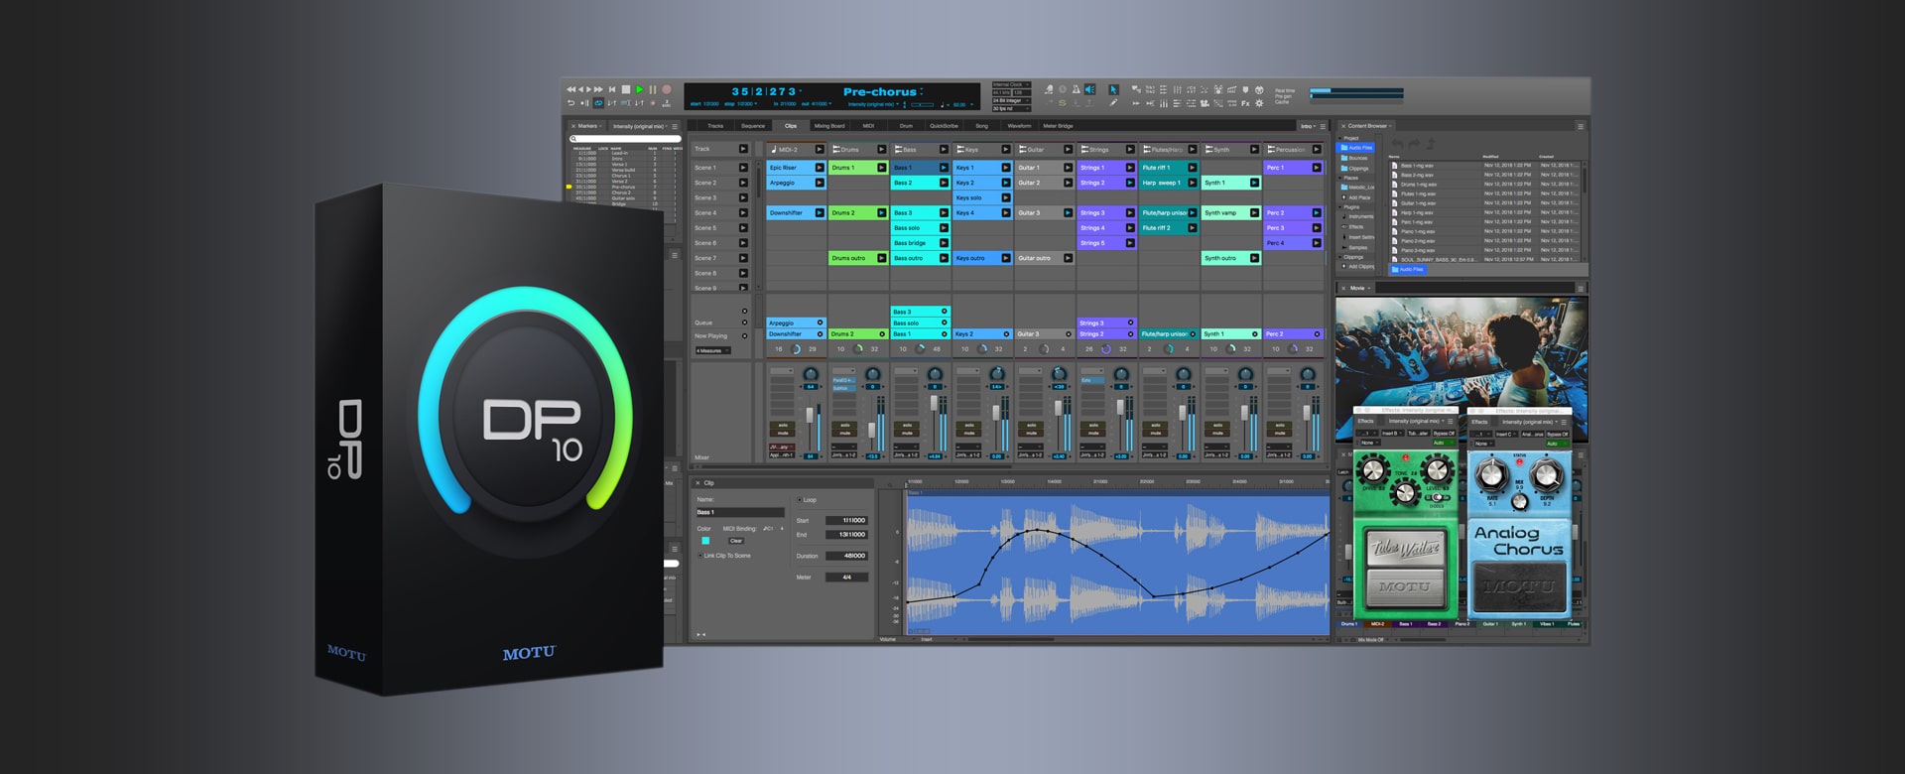
Task: Click the red Record button
Action: click(x=667, y=89)
